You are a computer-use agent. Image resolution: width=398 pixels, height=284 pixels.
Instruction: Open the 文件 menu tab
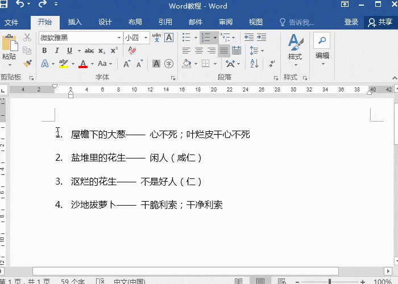[x=11, y=22]
